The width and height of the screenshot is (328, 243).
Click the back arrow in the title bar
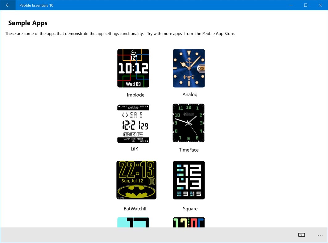[x=7, y=5]
